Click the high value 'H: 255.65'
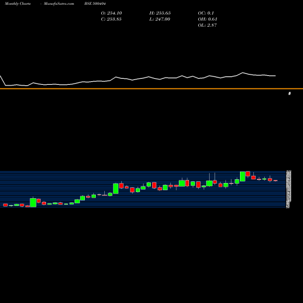Viewport: 303px width, 303px height. click(160, 13)
